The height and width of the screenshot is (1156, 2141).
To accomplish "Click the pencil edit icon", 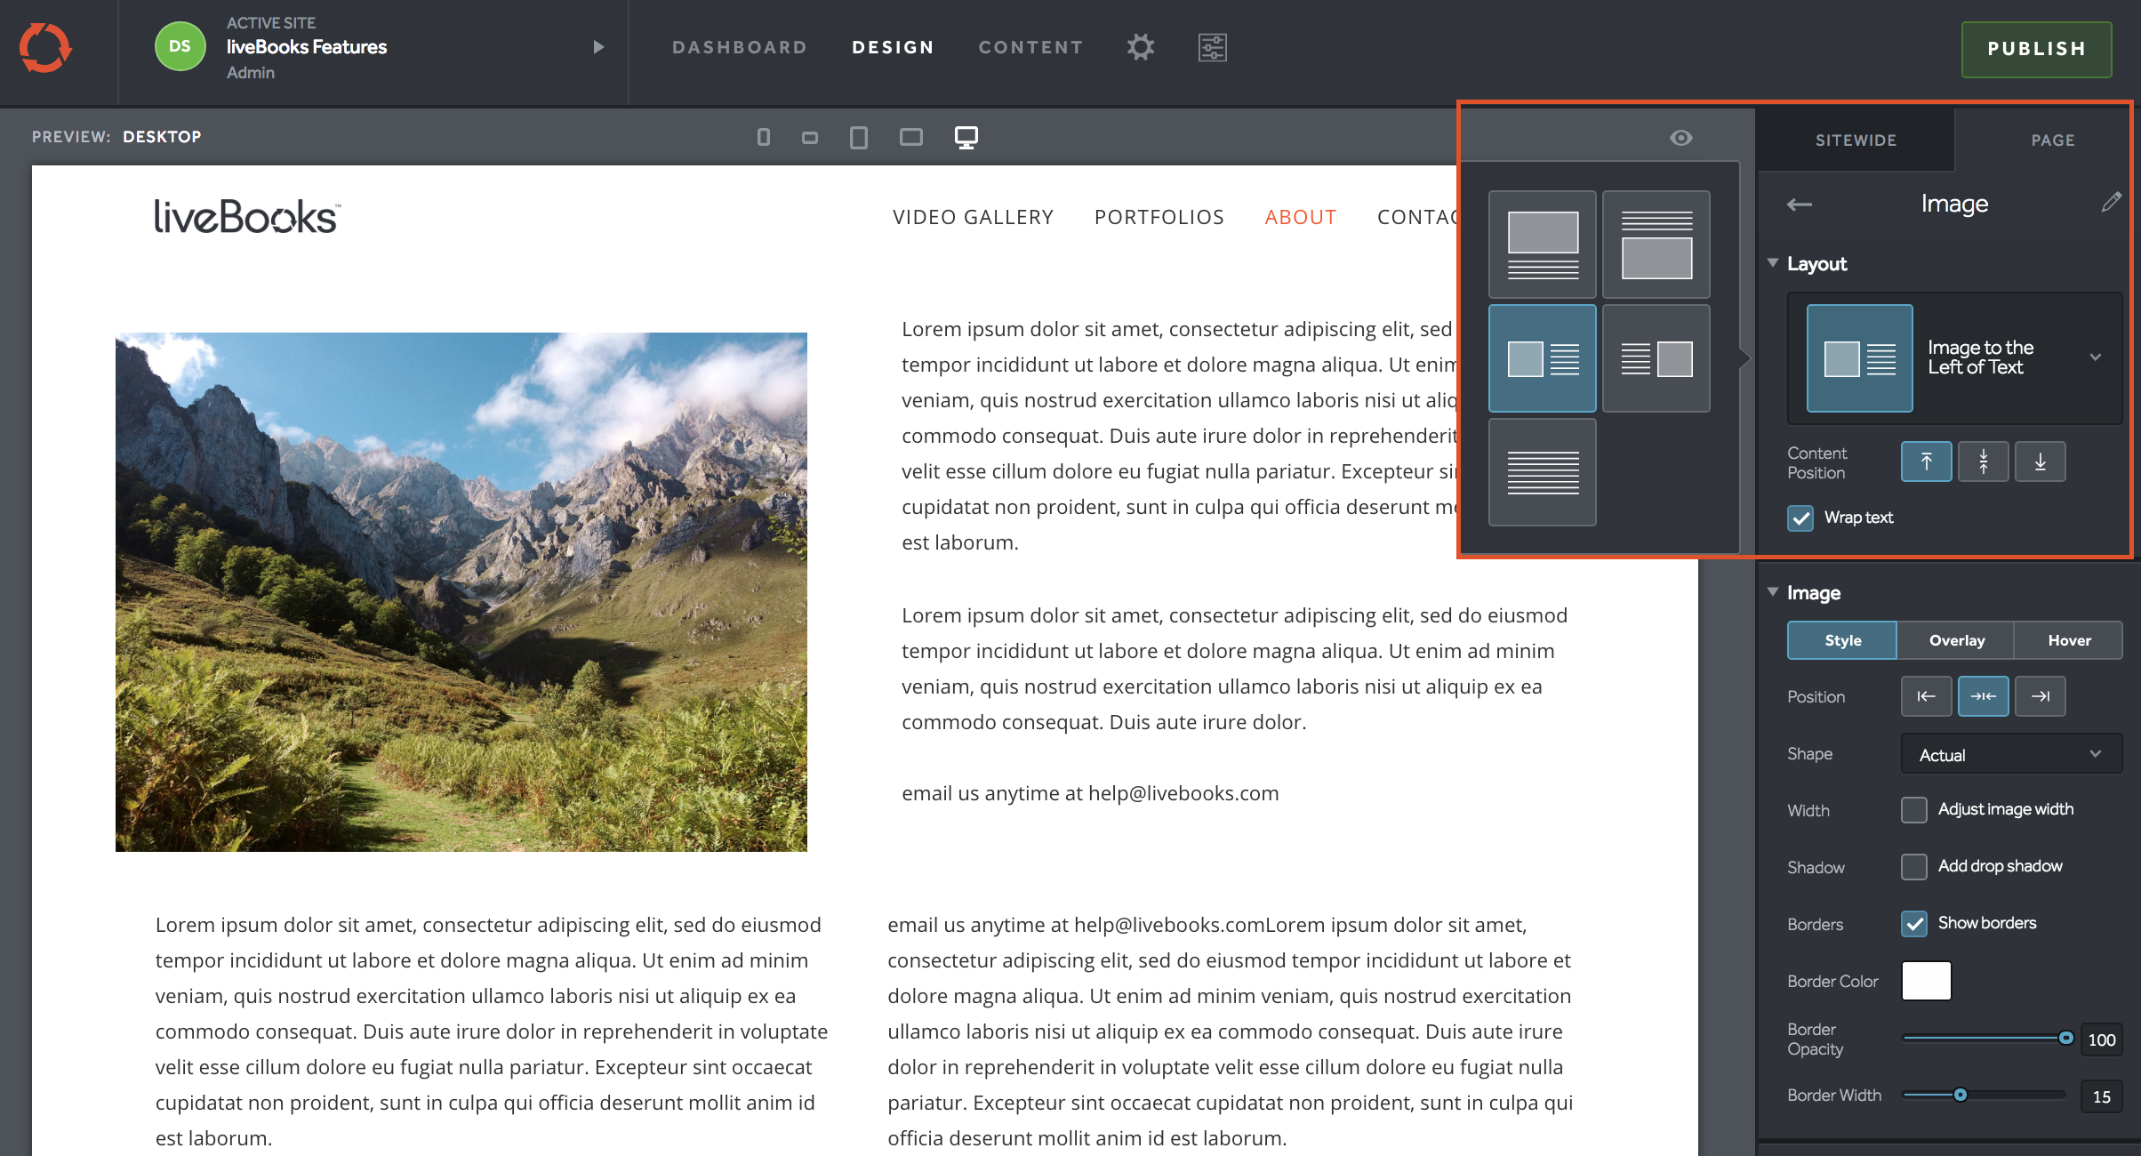I will pos(2111,203).
